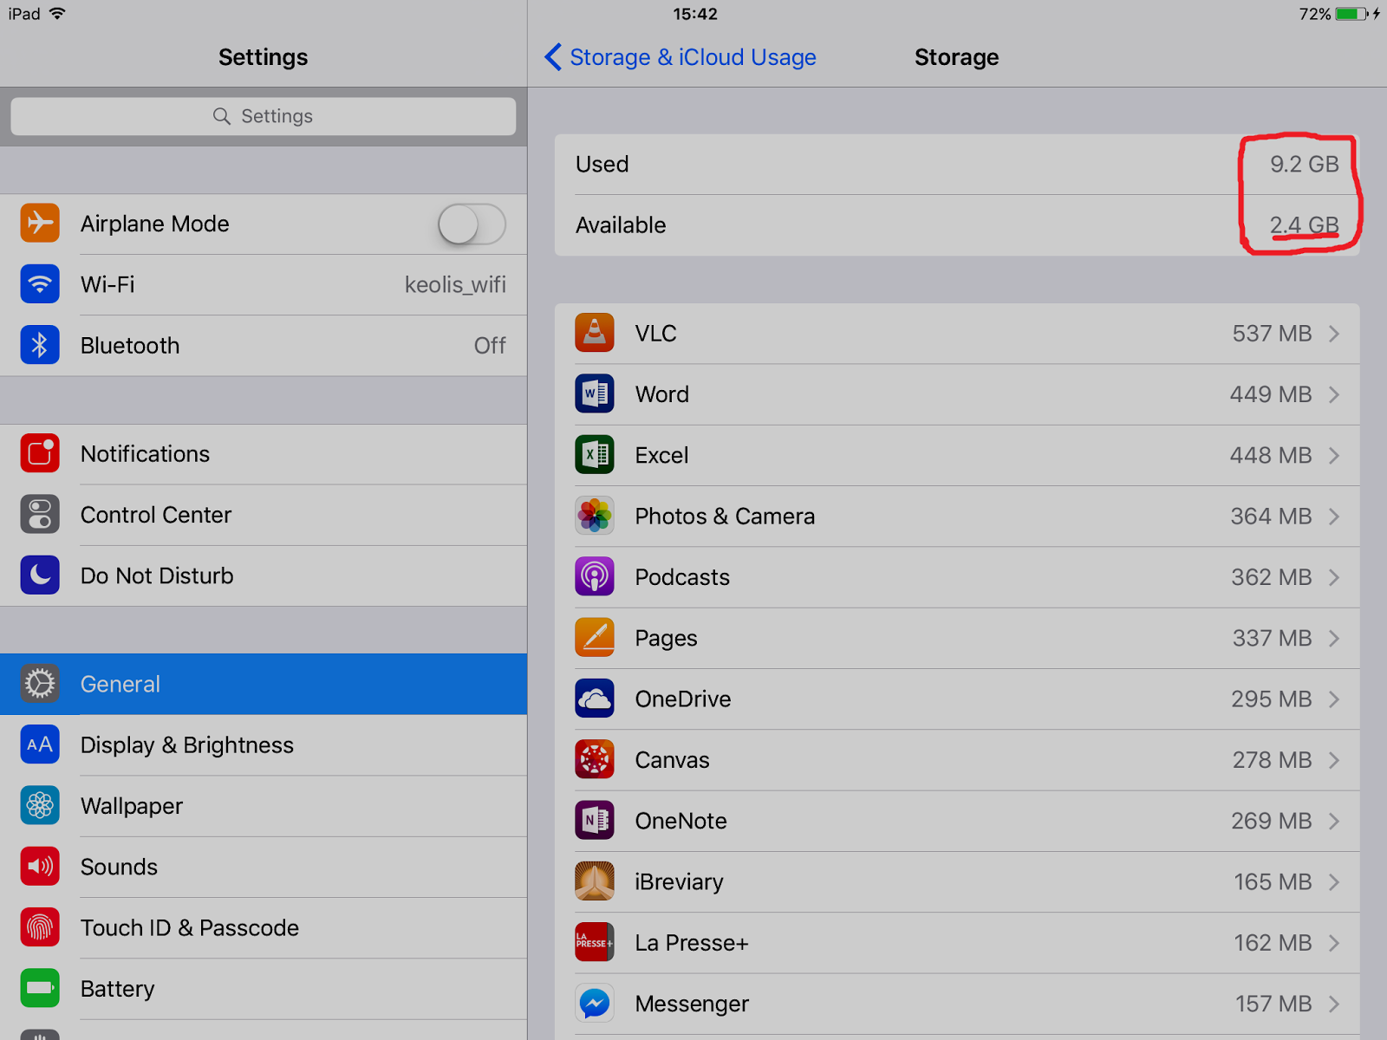Viewport: 1387px width, 1040px height.
Task: Tap the Canvas app icon
Action: 595,760
